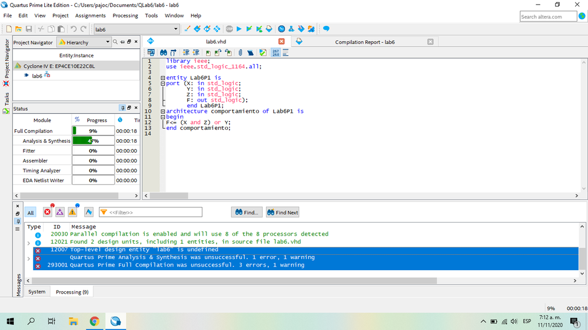
Task: Open the Assignments menu
Action: point(90,15)
